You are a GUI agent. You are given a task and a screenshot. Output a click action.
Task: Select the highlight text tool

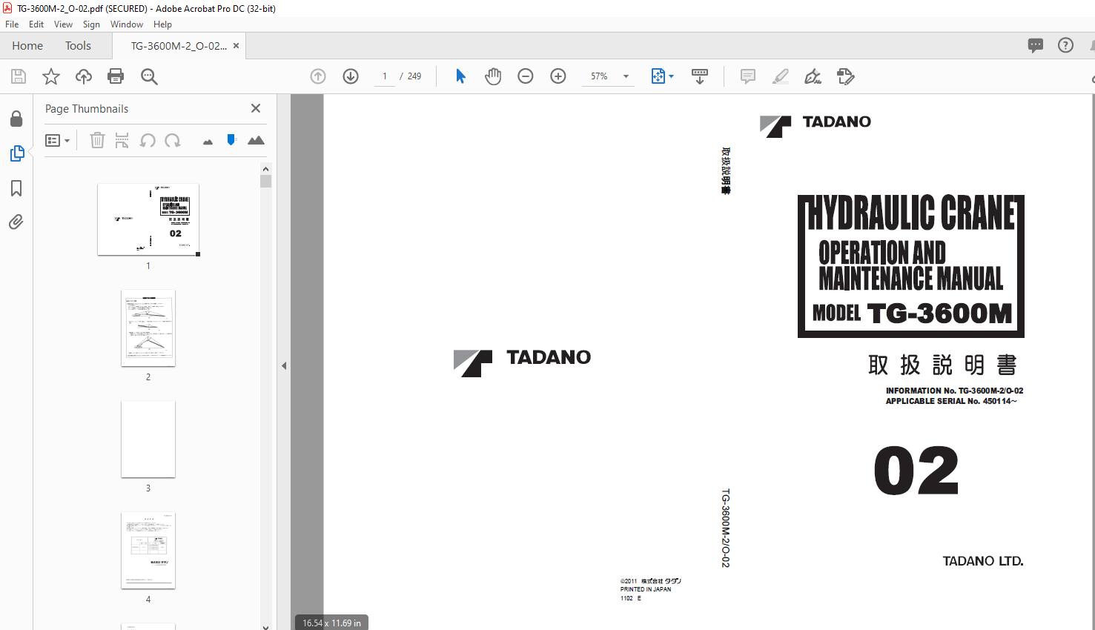[781, 76]
